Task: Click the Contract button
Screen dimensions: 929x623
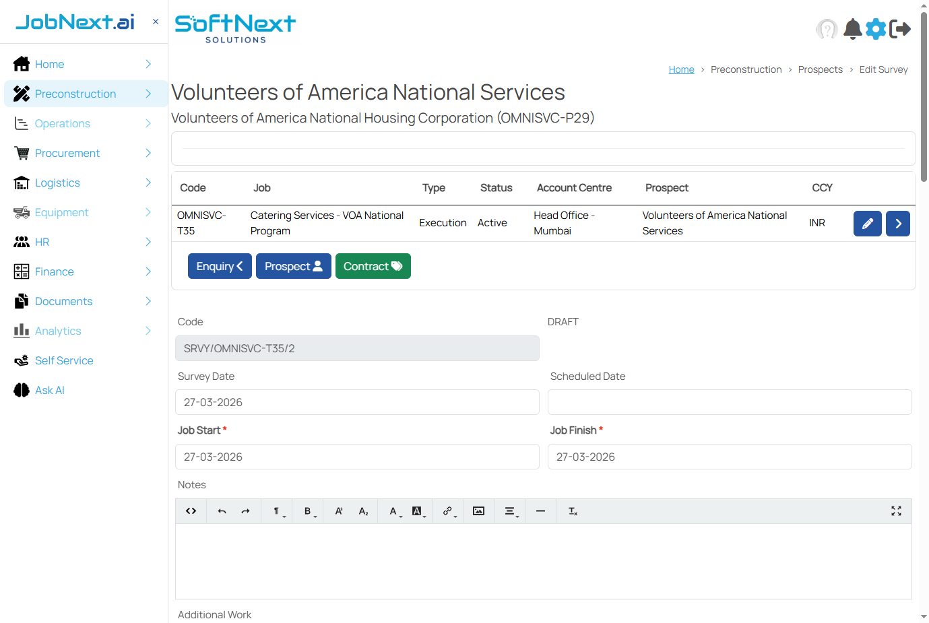Action: pos(373,266)
